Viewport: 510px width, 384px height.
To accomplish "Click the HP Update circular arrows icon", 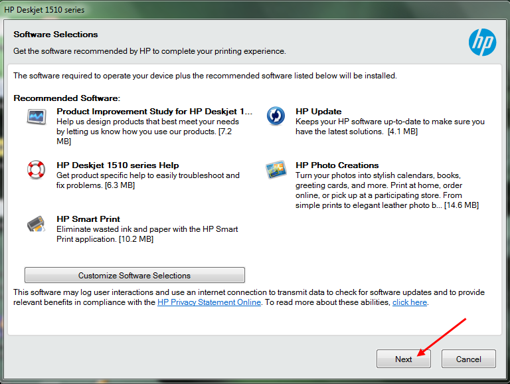I will (276, 116).
